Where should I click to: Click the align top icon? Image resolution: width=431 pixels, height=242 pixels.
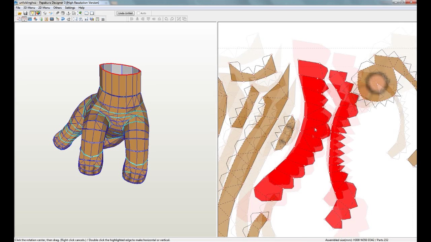pos(148,19)
